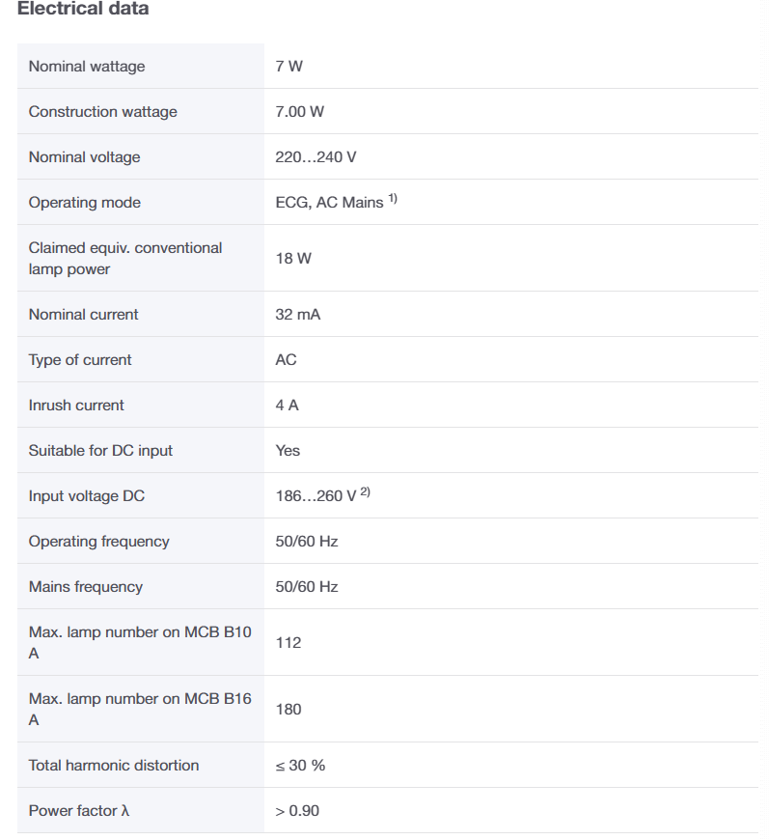Select the Mains frequency label

[x=86, y=587]
